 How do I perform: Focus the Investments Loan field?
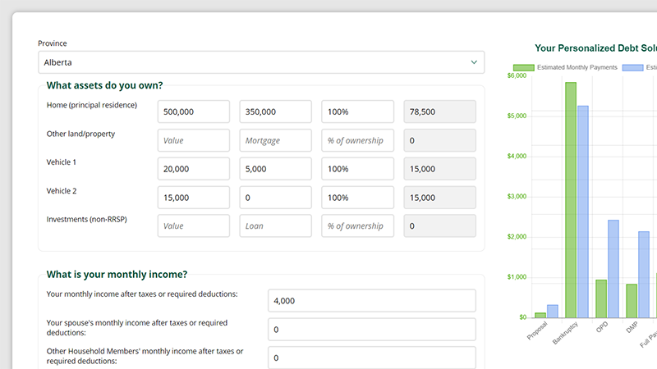[275, 226]
